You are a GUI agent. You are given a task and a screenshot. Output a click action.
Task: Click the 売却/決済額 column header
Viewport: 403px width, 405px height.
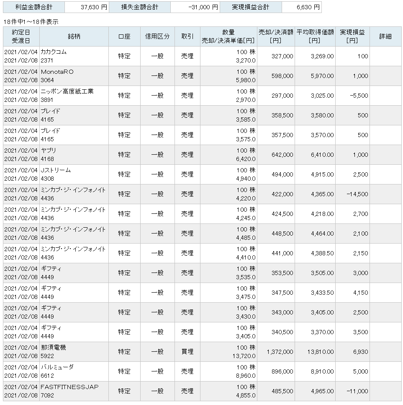click(x=276, y=36)
